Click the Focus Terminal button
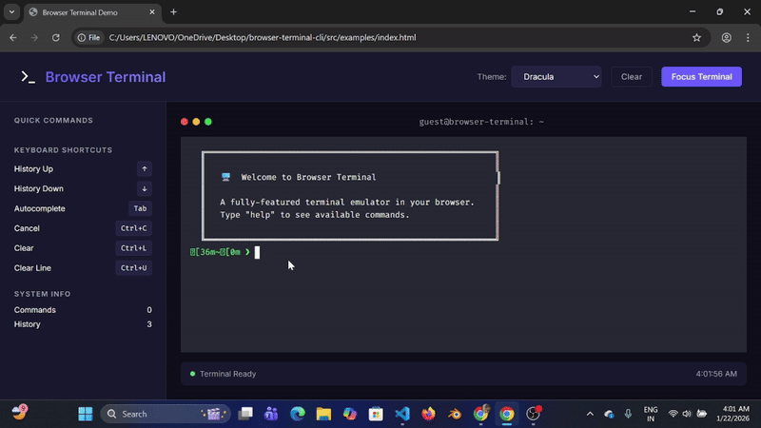 (x=701, y=77)
